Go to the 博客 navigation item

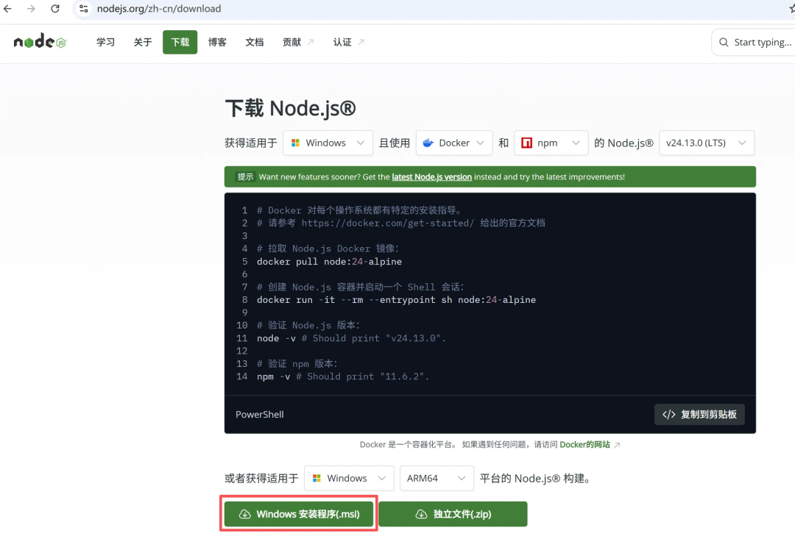(217, 42)
